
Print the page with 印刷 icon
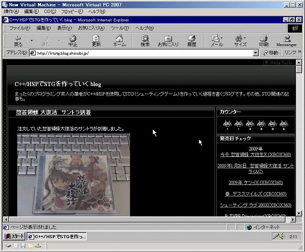[x=264, y=41]
